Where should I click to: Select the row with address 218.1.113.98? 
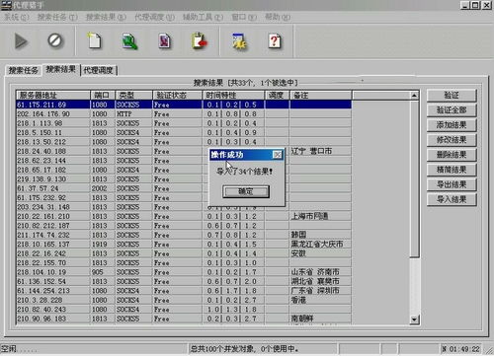pyautogui.click(x=184, y=123)
